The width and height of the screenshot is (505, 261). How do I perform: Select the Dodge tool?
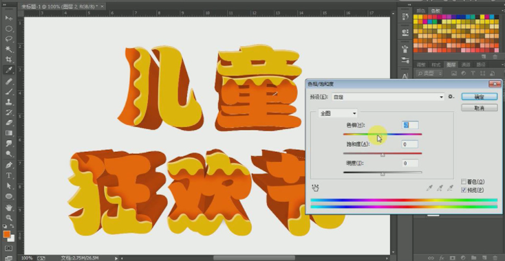[x=9, y=154]
